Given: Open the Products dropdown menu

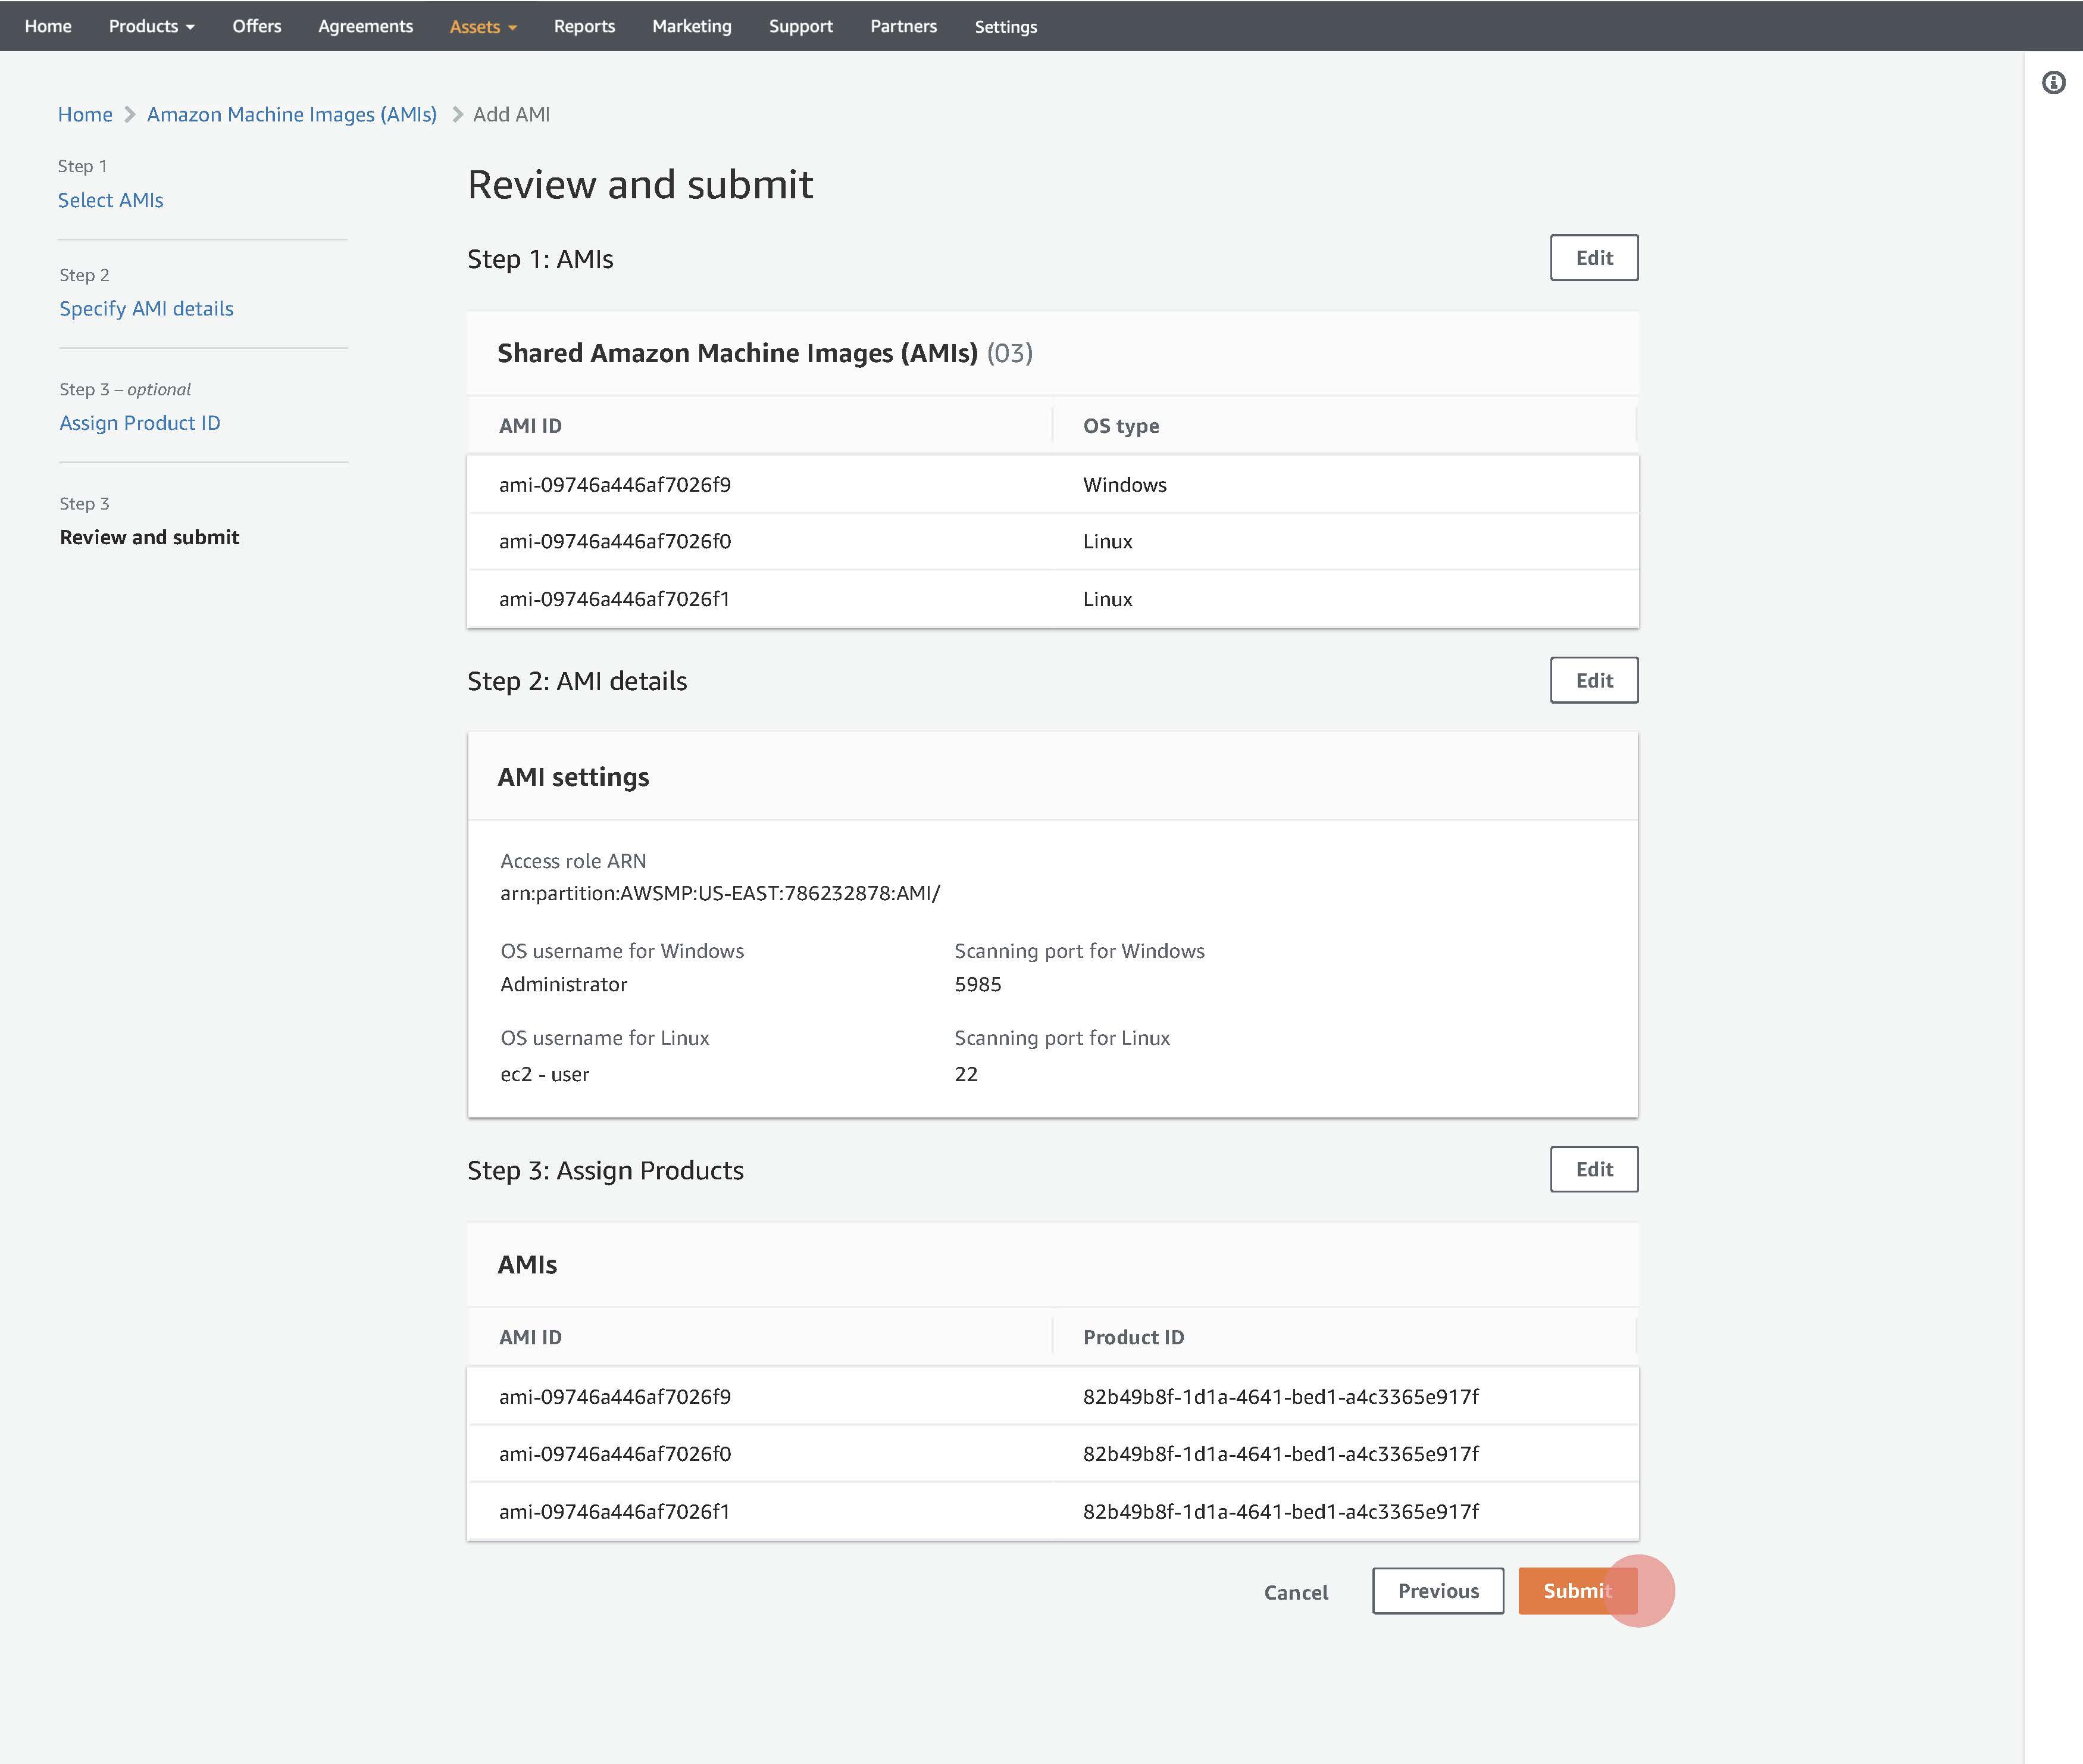Looking at the screenshot, I should [151, 26].
